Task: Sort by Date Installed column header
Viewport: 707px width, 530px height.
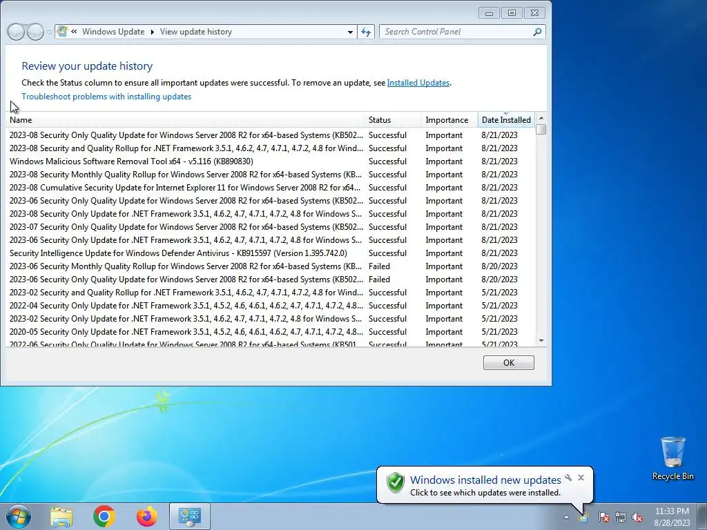Action: pyautogui.click(x=506, y=120)
